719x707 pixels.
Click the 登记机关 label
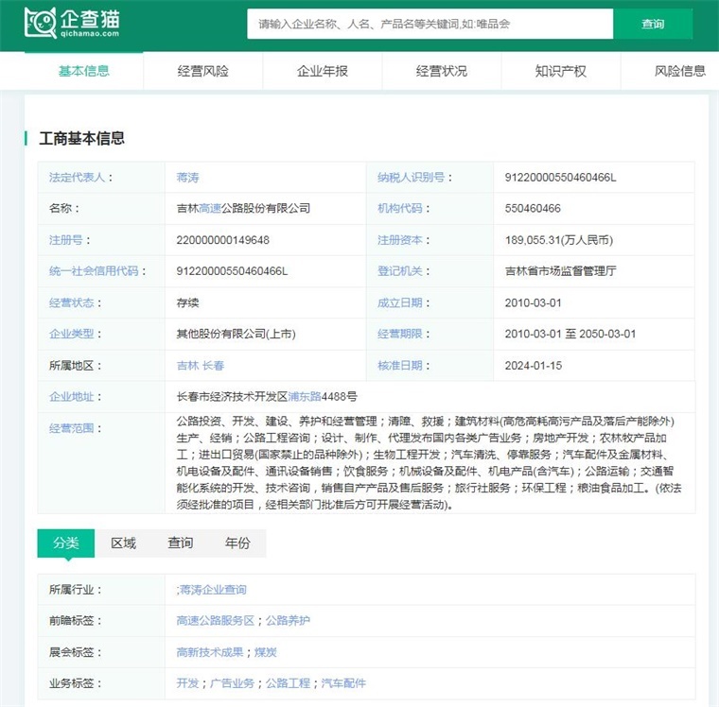point(400,271)
